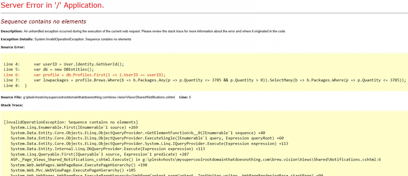This screenshot has height=176, width=408.
Task: Click the "Exception Details:" label
Action: click(x=17, y=39)
